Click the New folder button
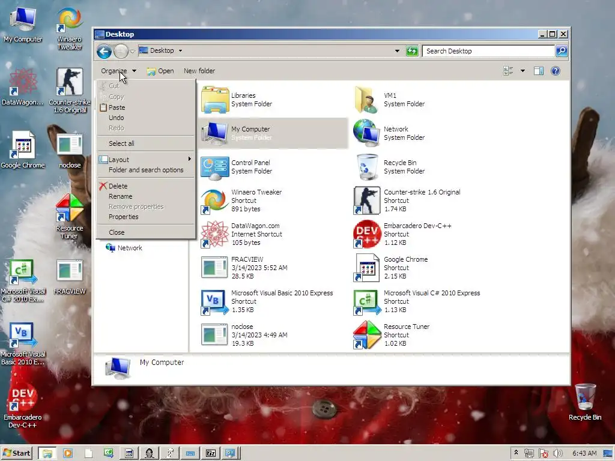Screen dimensions: 615x461 199,71
